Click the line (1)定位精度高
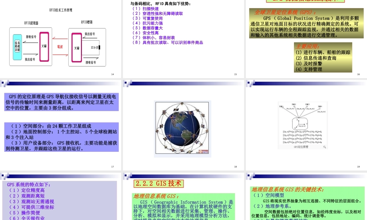The image size is (367, 220). click(x=27, y=190)
